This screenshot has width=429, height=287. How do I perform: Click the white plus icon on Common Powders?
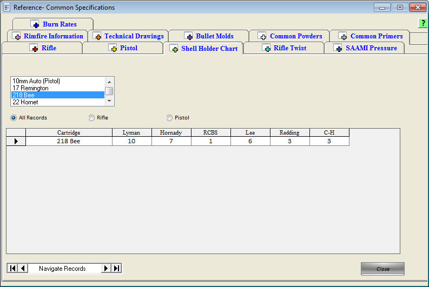tap(262, 36)
